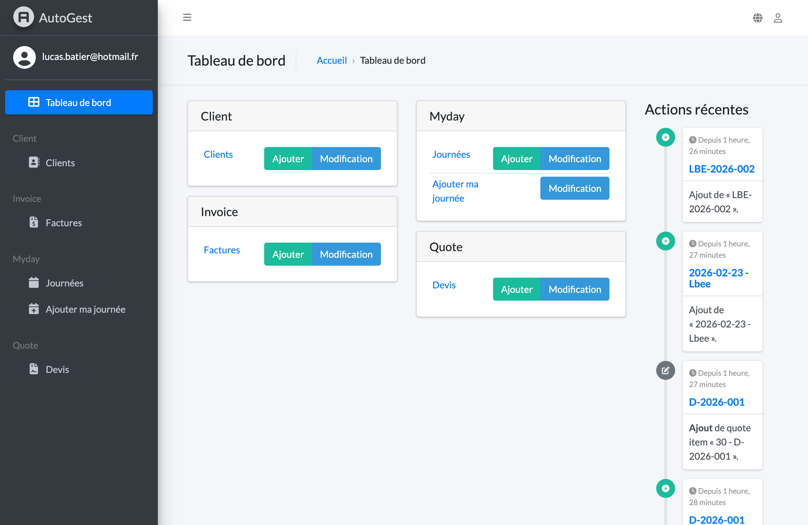Click Modification in the Invoice card
Viewport: 808px width, 525px height.
pos(346,254)
